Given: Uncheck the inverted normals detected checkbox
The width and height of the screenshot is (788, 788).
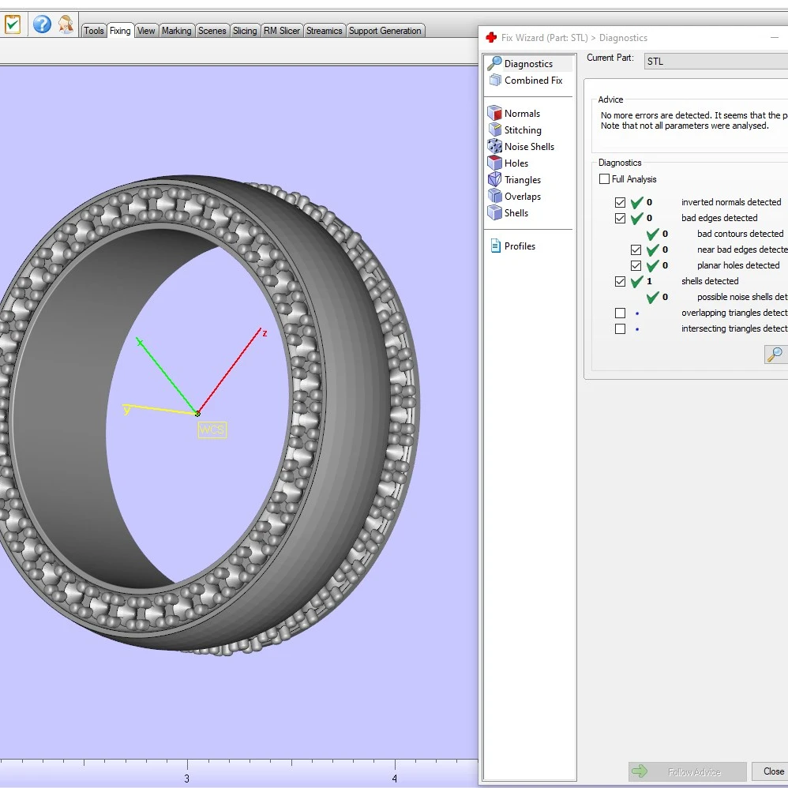Looking at the screenshot, I should point(620,202).
